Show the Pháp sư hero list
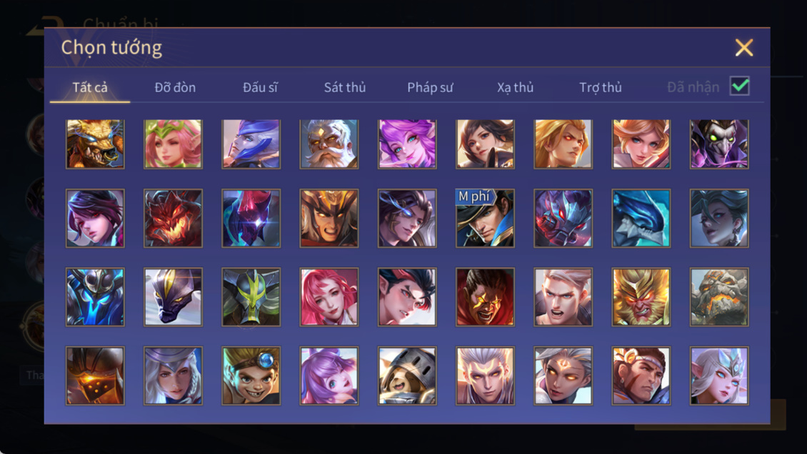The height and width of the screenshot is (454, 807). pos(430,88)
